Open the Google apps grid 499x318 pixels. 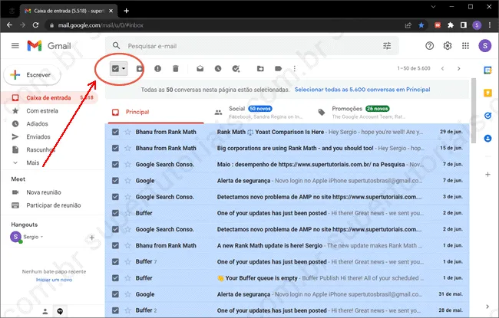click(465, 46)
